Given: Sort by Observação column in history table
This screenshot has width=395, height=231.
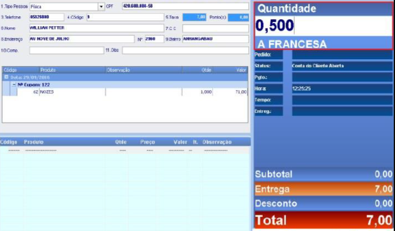Looking at the screenshot, I should pos(144,70).
